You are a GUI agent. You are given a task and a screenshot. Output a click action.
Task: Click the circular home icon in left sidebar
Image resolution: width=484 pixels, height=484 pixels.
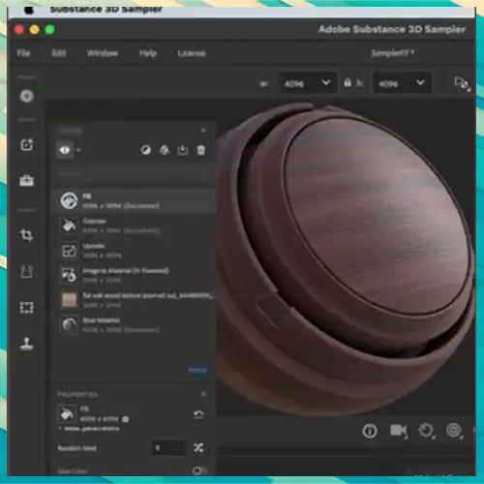tap(27, 96)
